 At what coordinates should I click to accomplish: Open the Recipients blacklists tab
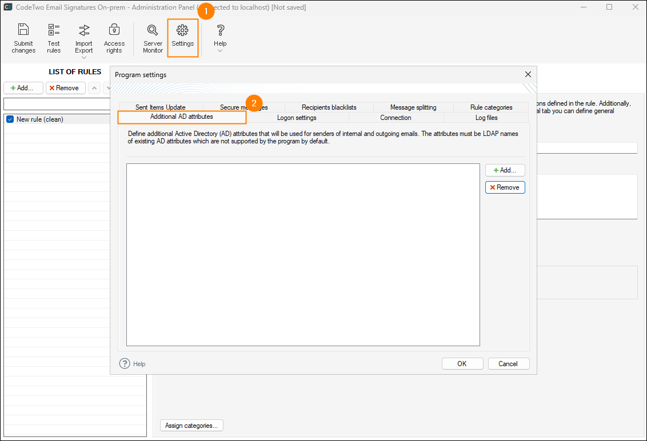[329, 107]
